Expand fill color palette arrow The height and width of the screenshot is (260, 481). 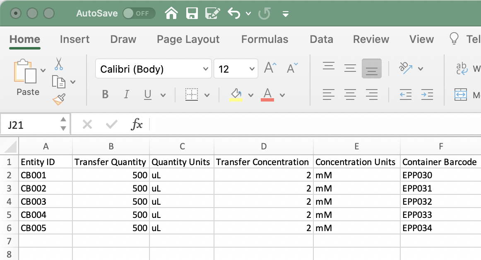coord(251,95)
